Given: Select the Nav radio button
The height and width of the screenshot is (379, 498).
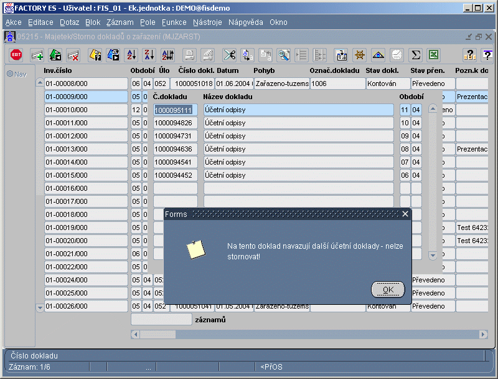Looking at the screenshot, I should [x=10, y=74].
